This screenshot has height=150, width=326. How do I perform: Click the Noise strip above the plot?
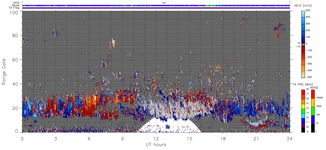coord(156,5)
